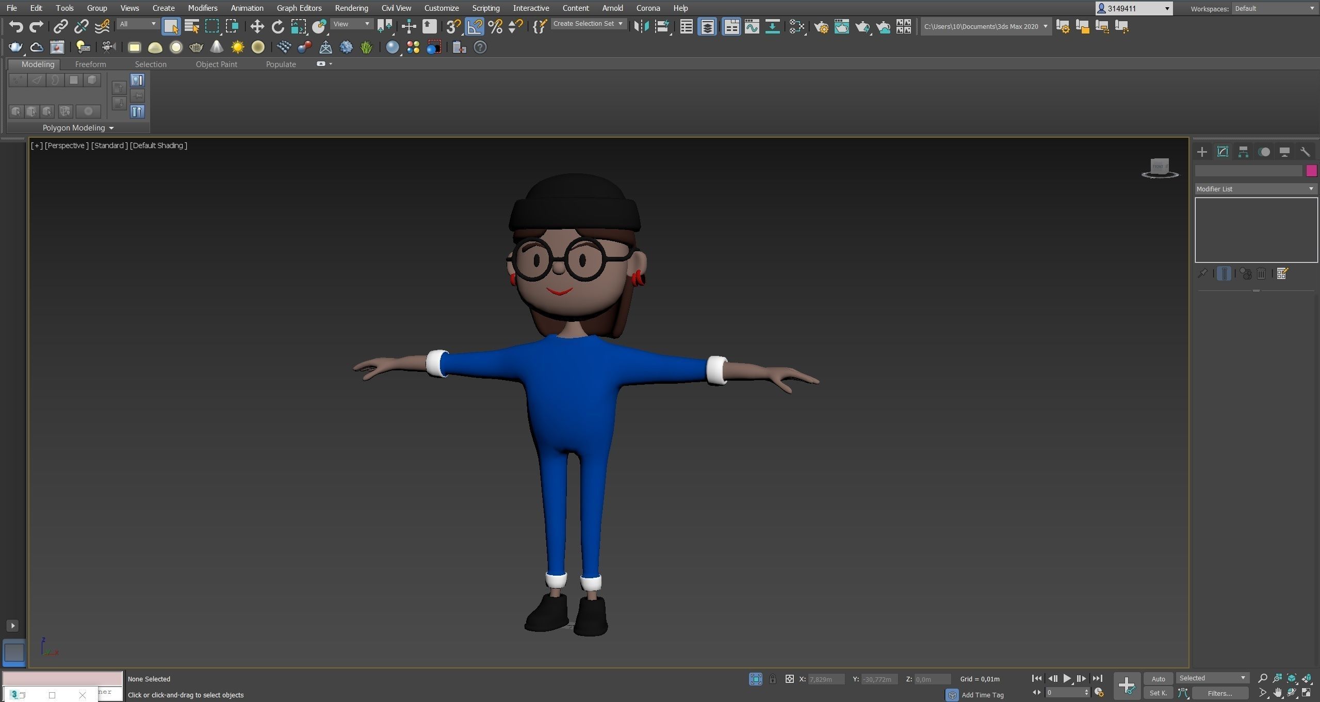Open the Mirror tool
Screen dimensions: 1320x702
(x=641, y=26)
